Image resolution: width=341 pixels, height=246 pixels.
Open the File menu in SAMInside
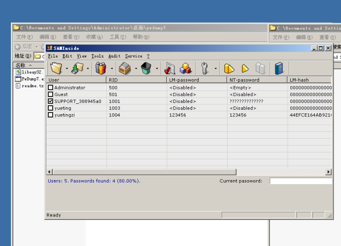53,56
